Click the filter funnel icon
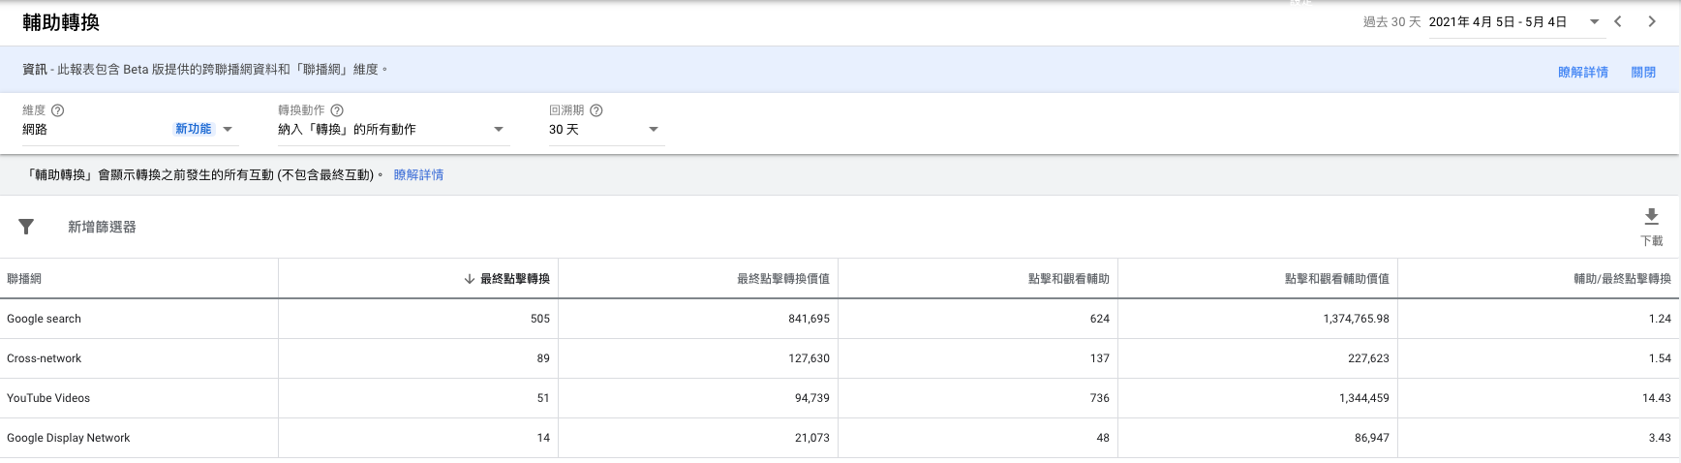 point(26,227)
